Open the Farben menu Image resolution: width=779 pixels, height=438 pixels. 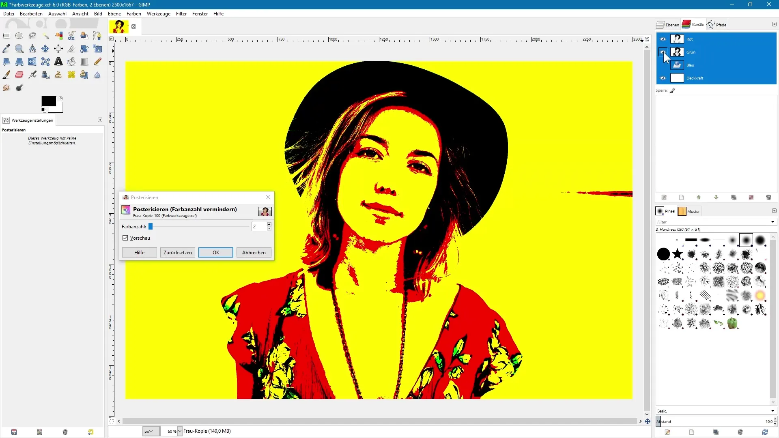(133, 14)
